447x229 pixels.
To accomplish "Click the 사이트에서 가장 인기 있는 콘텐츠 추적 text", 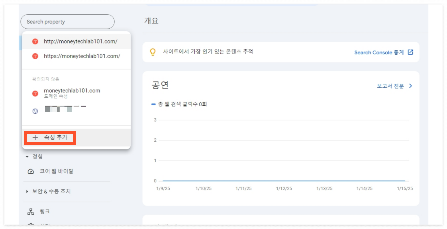I will pyautogui.click(x=208, y=52).
